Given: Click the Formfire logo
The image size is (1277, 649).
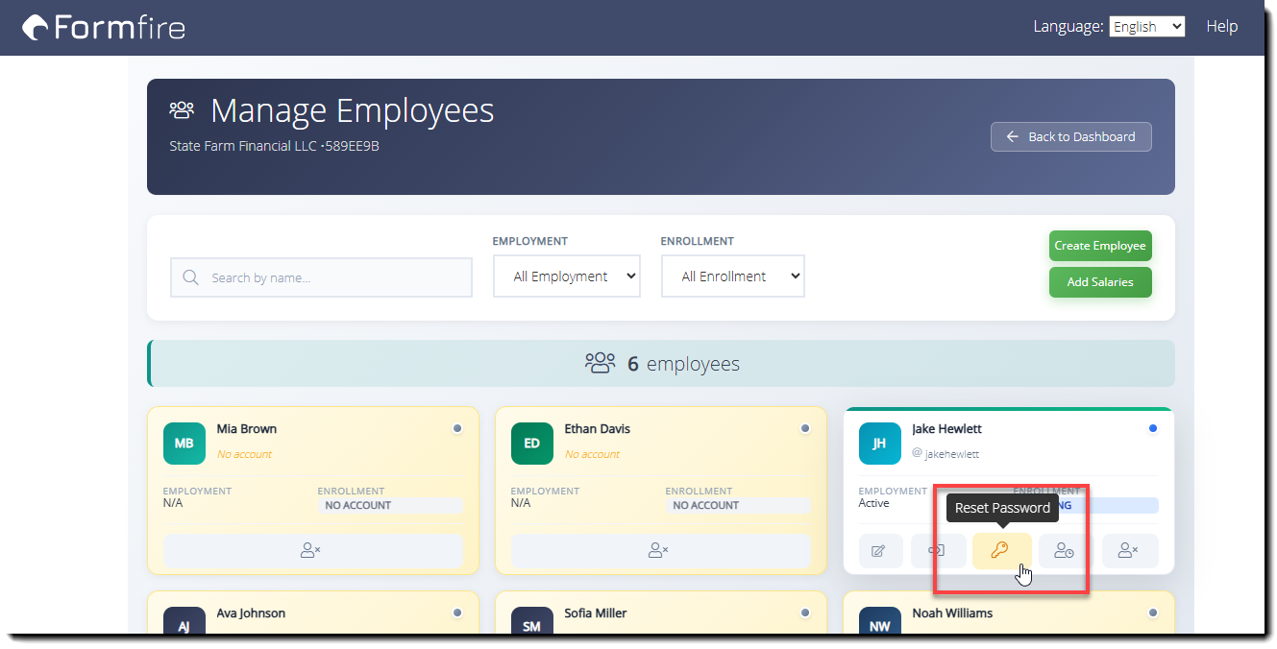Looking at the screenshot, I should click(x=104, y=27).
